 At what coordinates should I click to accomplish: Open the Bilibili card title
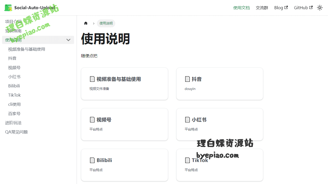tap(104, 160)
